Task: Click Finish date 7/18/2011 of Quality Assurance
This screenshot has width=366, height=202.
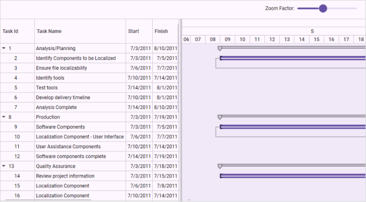Action: click(166, 166)
